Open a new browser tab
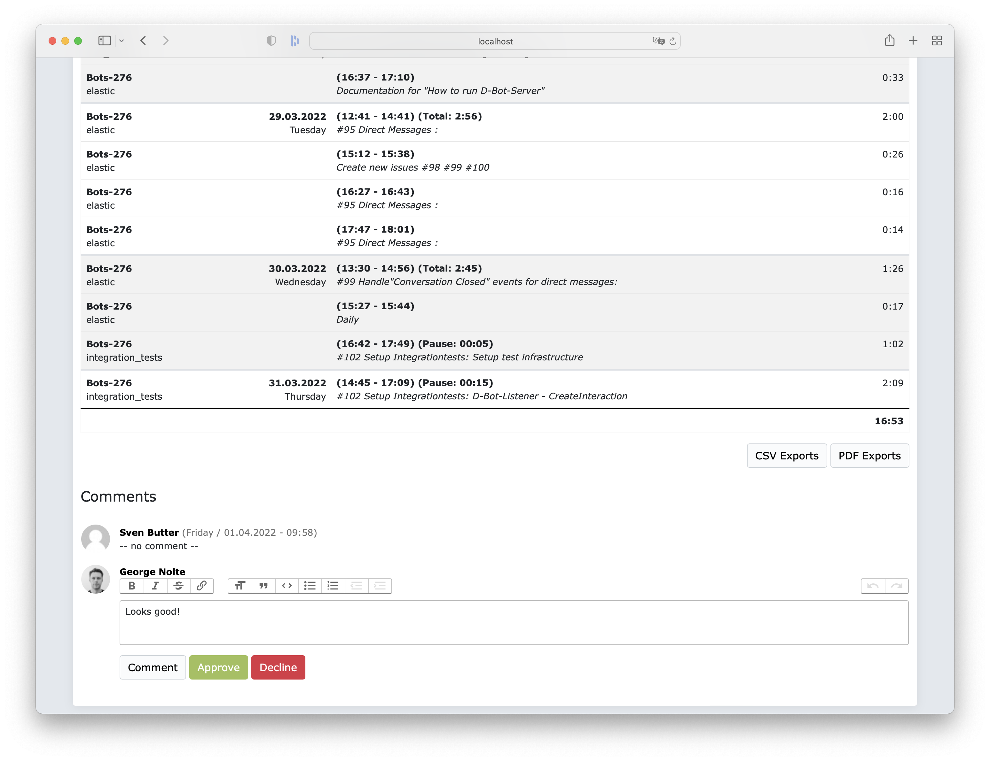The image size is (990, 761). point(913,41)
